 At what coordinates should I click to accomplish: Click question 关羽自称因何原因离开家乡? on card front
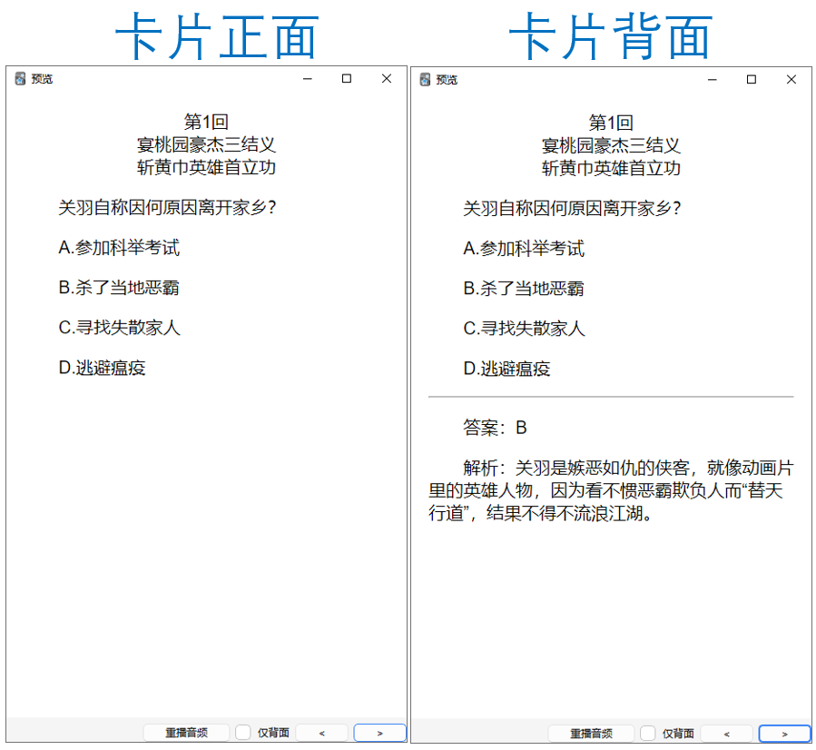[167, 208]
